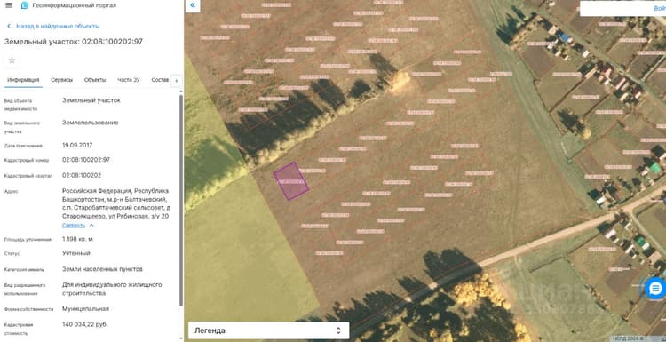
Task: Select status value Учтенный
Action: coord(76,253)
